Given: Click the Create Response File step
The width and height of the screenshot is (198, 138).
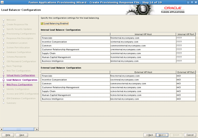Looking at the screenshot, I should 17,24.
